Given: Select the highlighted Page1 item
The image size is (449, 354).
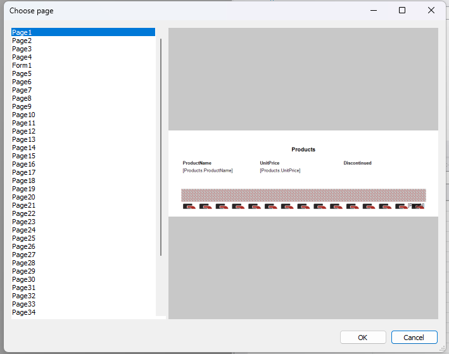Looking at the screenshot, I should pyautogui.click(x=22, y=32).
